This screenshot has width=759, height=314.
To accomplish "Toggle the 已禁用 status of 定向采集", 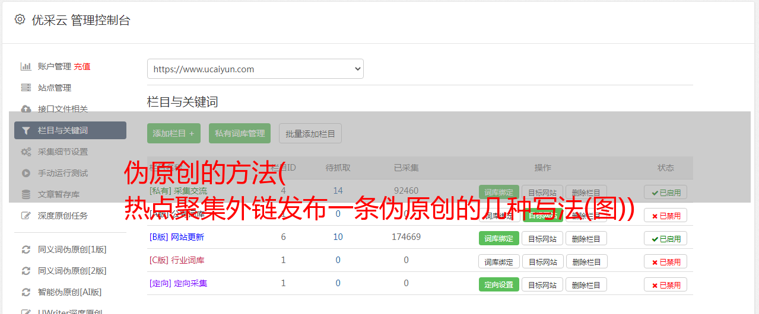I will coord(666,284).
